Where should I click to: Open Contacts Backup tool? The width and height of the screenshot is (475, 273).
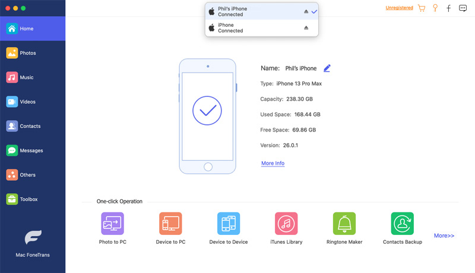403,223
